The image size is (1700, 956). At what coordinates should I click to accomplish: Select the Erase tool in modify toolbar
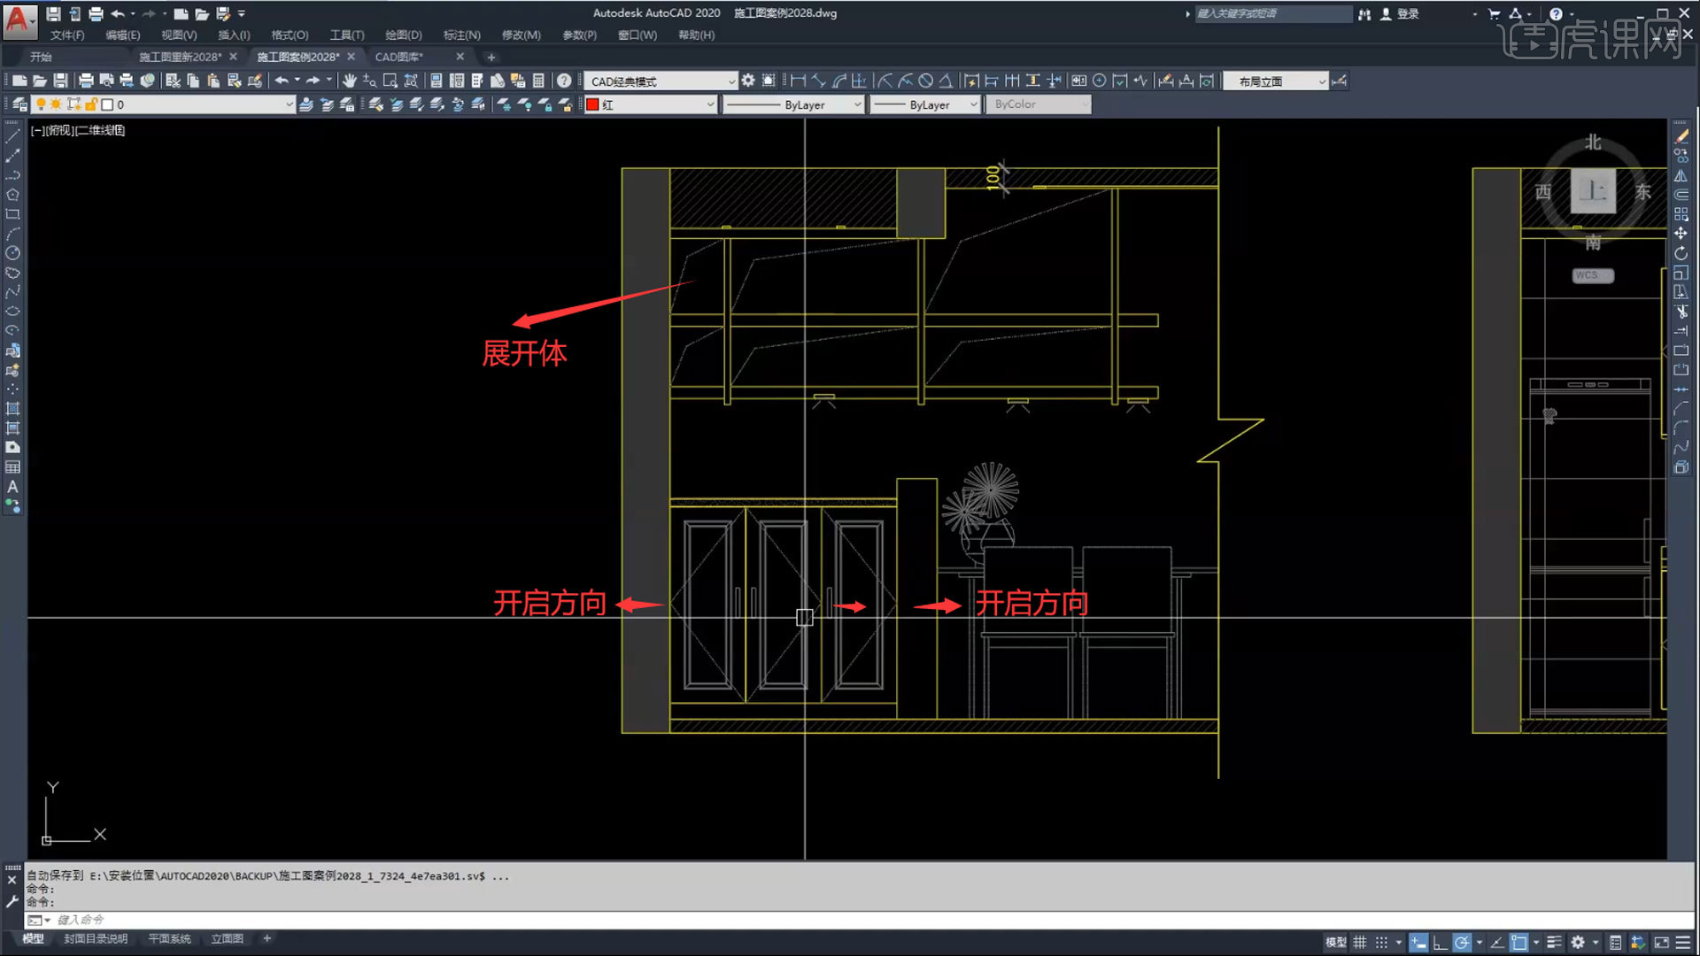1681,136
